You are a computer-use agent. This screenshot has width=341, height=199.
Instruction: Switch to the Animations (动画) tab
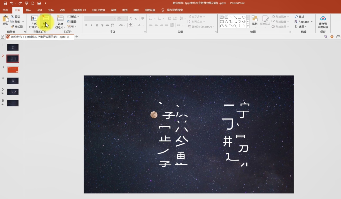point(62,10)
